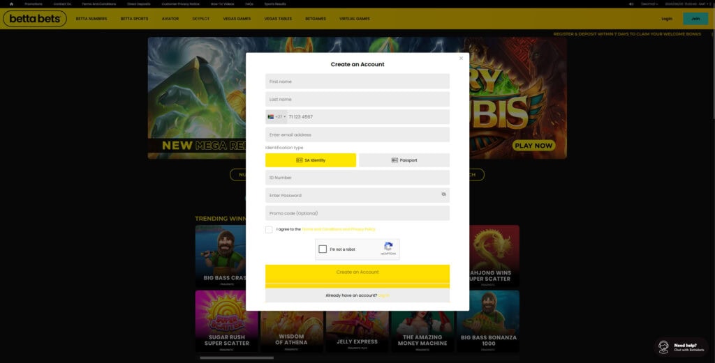Open the Mahjong Wins Super Scatter game
This screenshot has height=363, width=715.
pos(494,256)
